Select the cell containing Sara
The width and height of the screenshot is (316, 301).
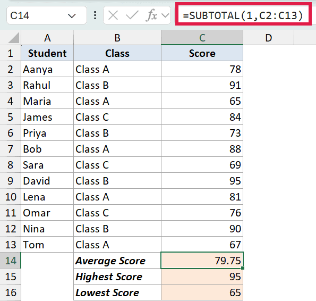pyautogui.click(x=47, y=165)
